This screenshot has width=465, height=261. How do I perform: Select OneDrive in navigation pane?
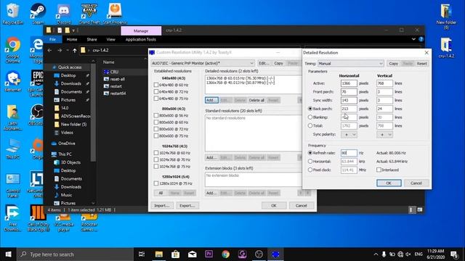[66, 144]
